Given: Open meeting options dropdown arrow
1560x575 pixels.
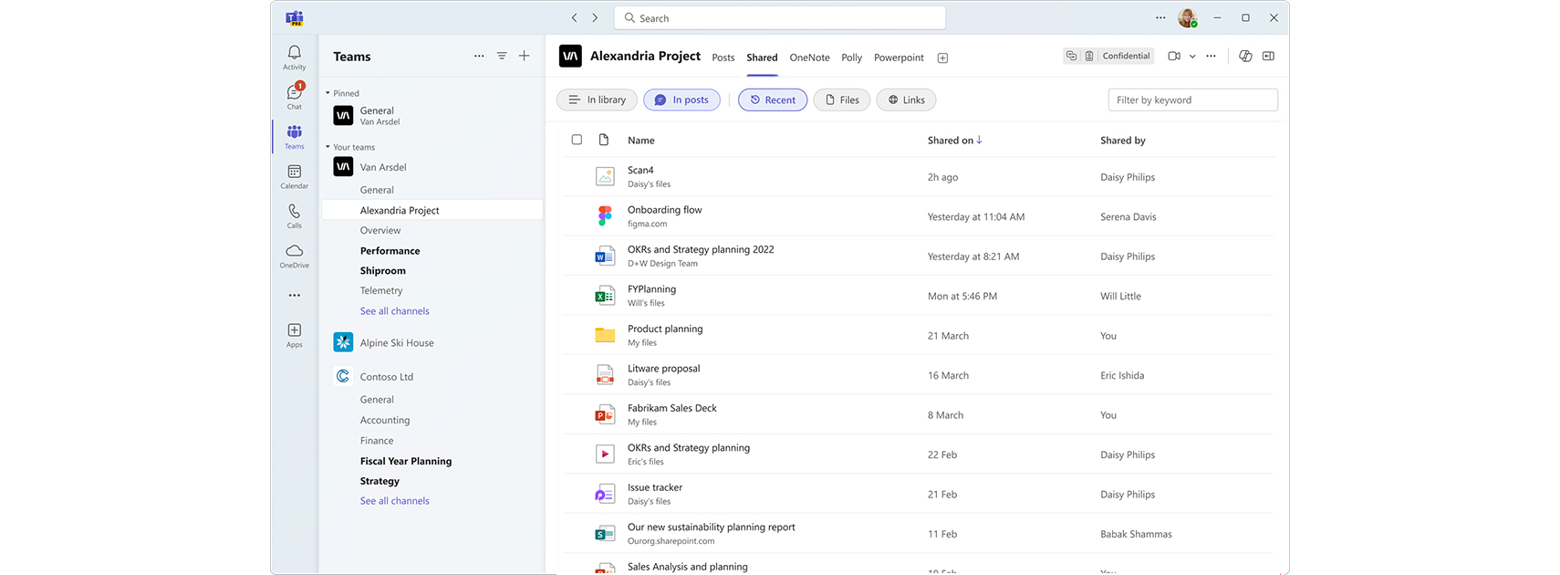Looking at the screenshot, I should pos(1192,57).
